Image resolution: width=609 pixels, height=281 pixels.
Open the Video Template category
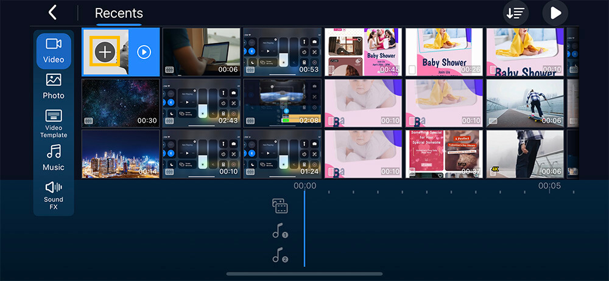coord(54,124)
